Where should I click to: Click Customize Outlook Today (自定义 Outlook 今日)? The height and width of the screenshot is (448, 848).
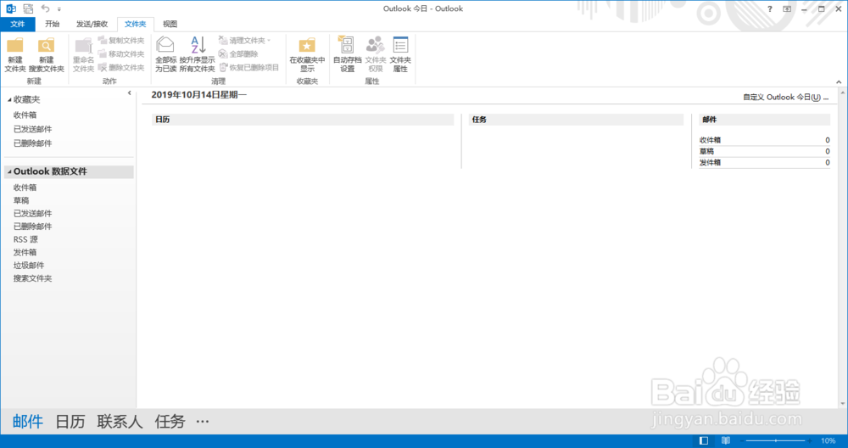coord(785,98)
